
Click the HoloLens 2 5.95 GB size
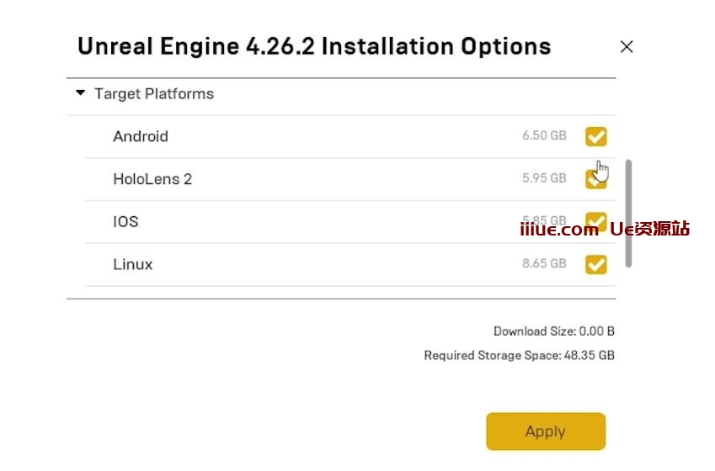[x=544, y=179]
